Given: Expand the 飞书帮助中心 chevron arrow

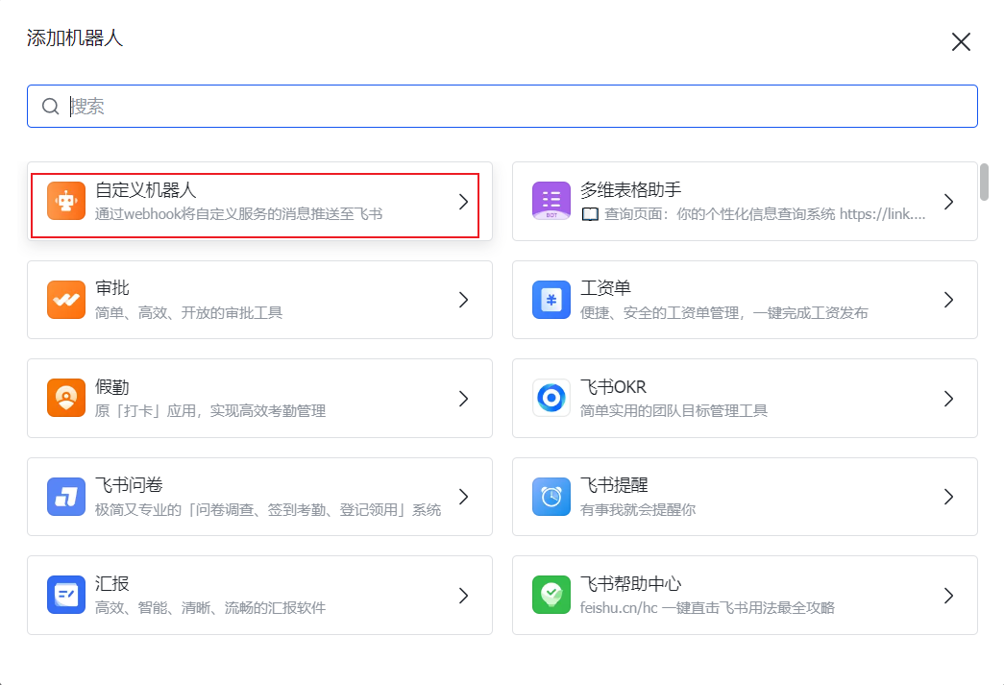Looking at the screenshot, I should click(949, 596).
